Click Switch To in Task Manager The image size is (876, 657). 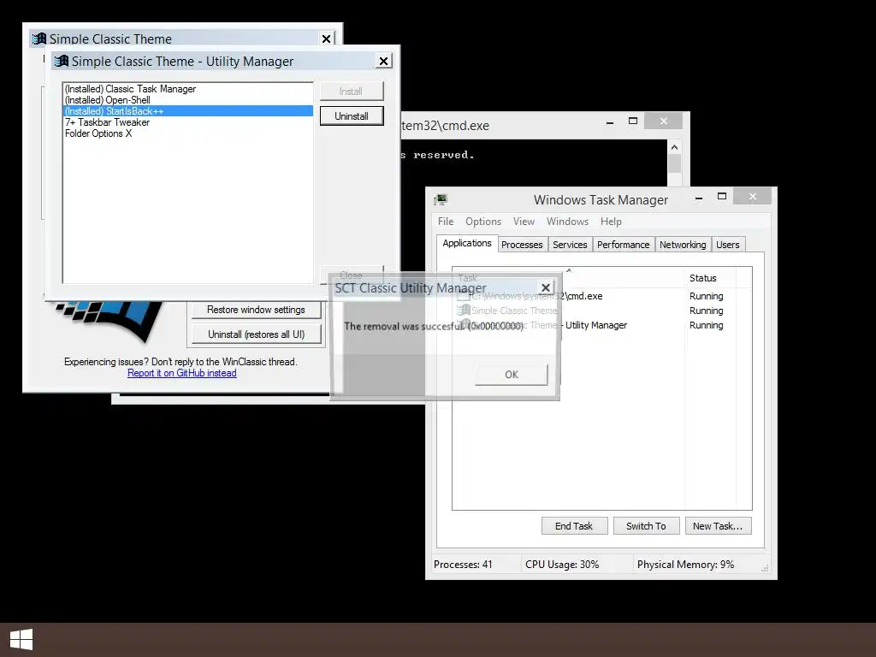646,526
